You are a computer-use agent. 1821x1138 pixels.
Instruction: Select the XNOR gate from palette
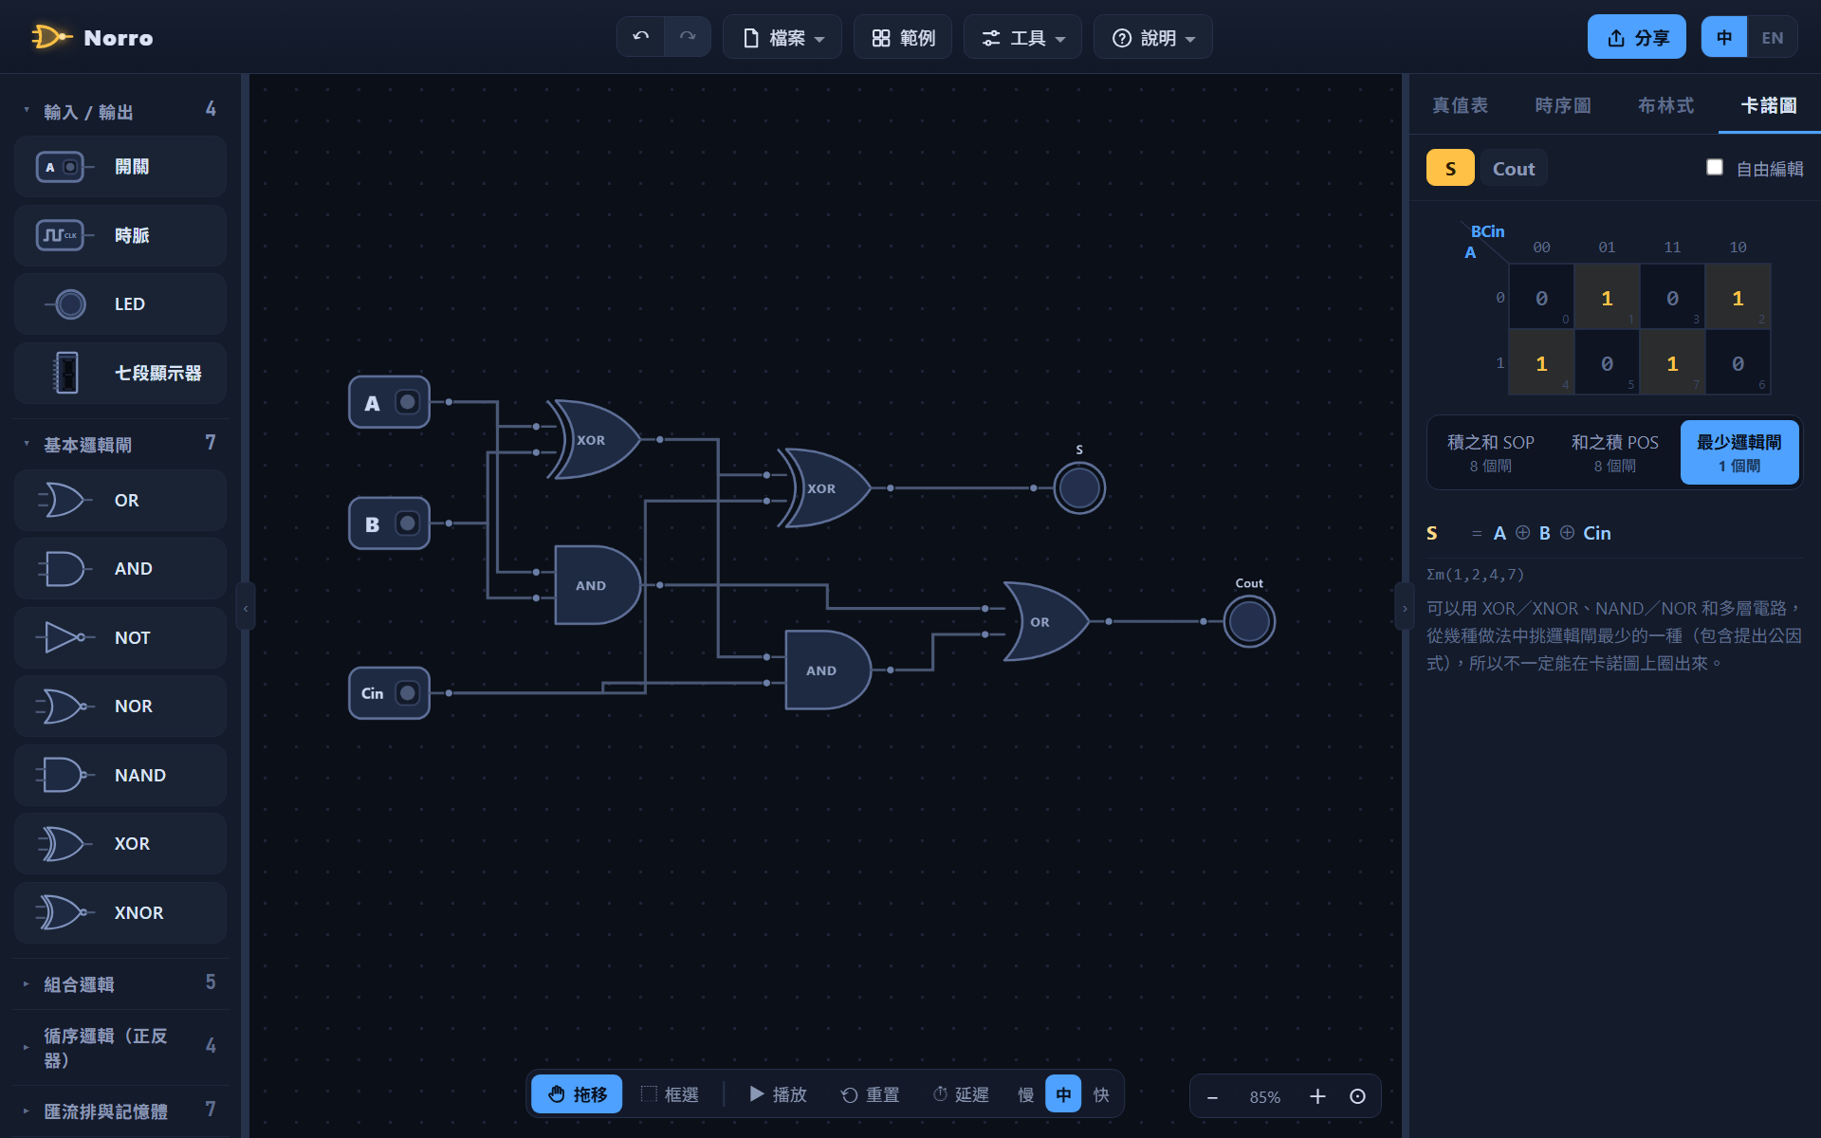120,912
